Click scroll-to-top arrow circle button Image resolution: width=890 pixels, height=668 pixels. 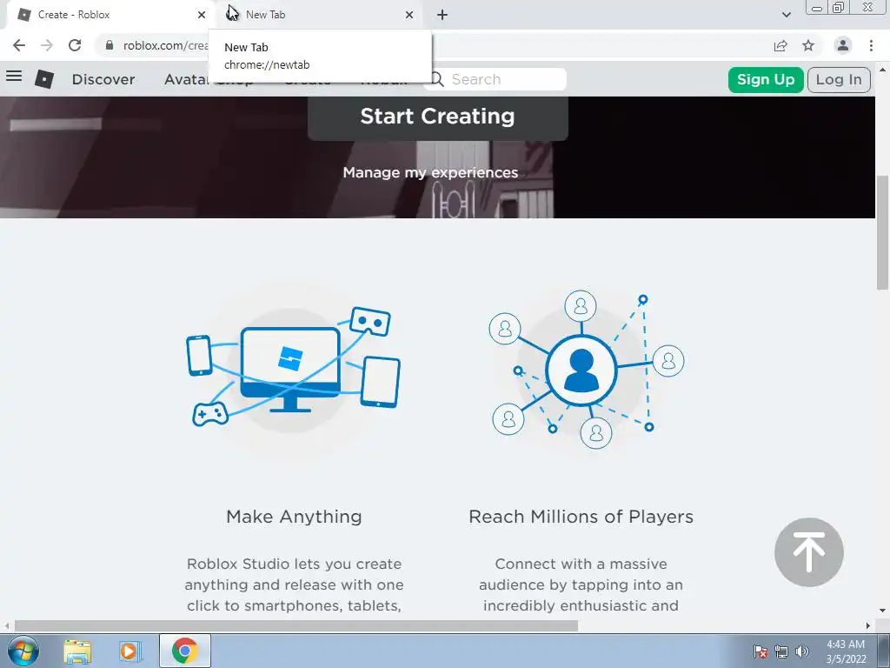pos(809,552)
